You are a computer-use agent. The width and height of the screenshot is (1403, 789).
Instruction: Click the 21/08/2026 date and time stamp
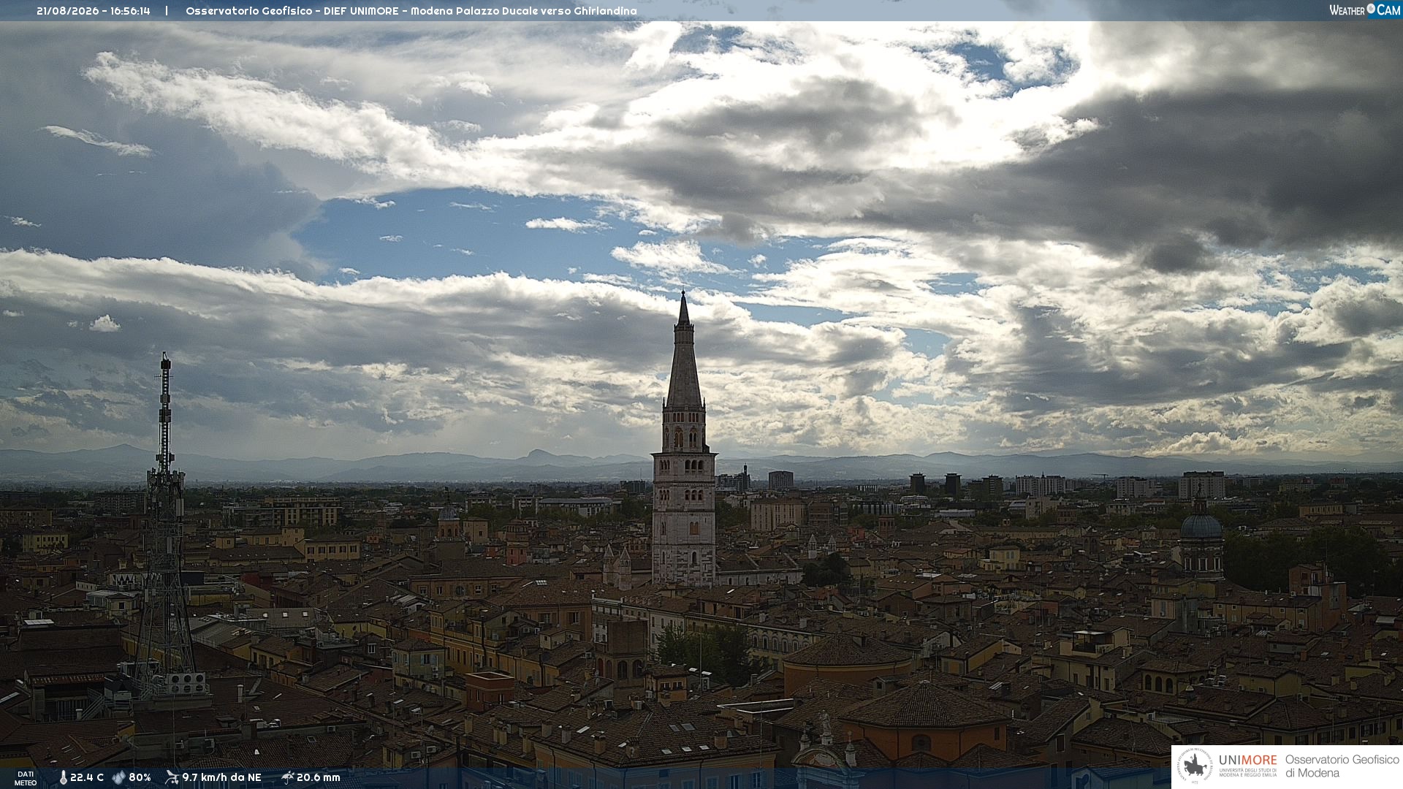pyautogui.click(x=94, y=11)
